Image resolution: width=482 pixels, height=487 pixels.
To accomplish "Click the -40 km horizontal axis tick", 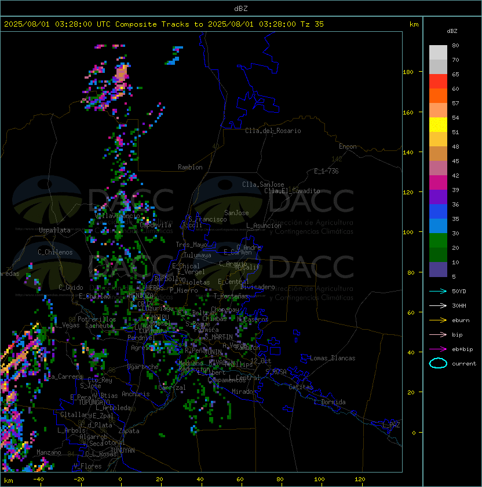I will (x=38, y=479).
